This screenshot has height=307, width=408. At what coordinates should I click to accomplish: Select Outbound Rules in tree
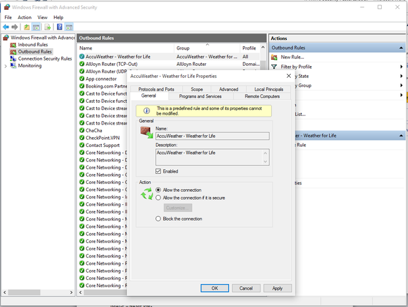(x=35, y=51)
